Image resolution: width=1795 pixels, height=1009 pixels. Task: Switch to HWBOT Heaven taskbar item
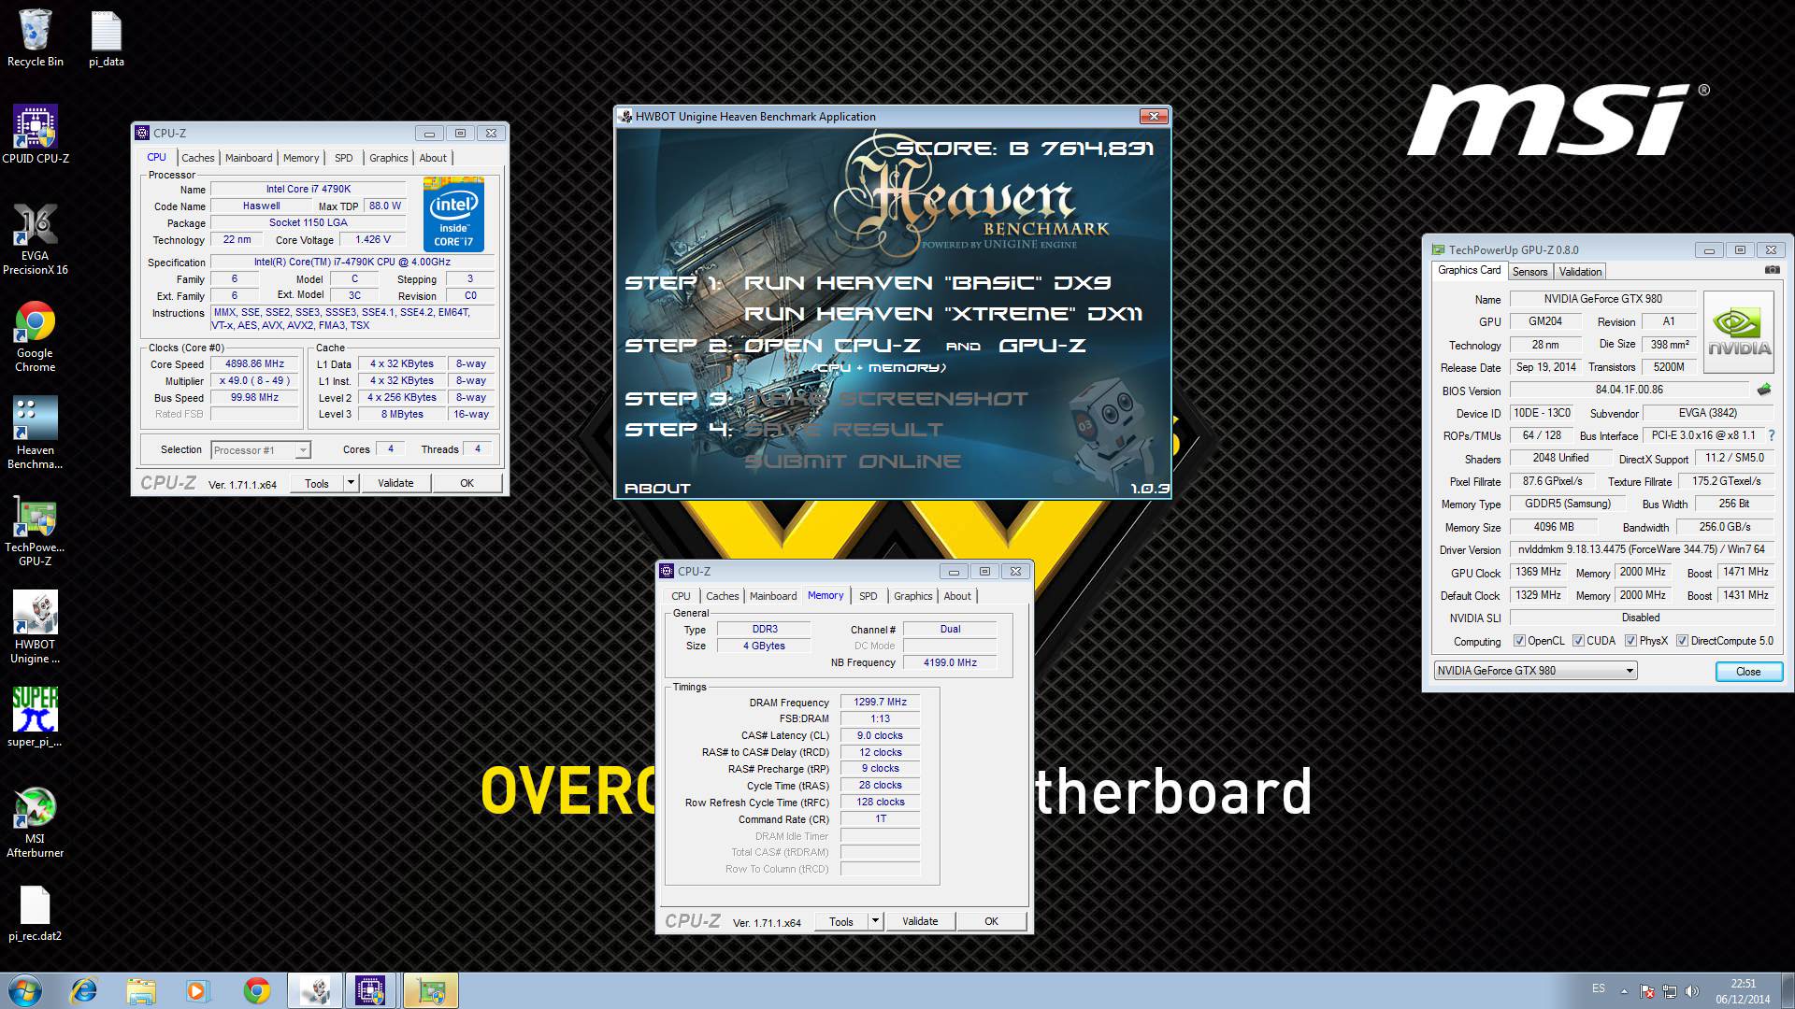(x=315, y=990)
